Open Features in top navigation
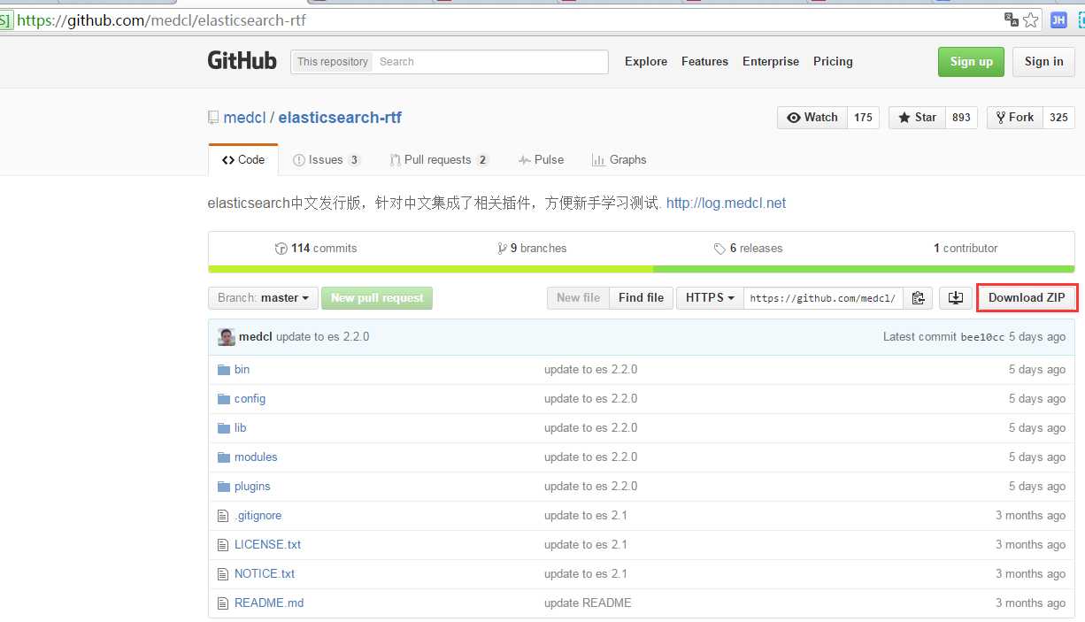 pos(704,61)
